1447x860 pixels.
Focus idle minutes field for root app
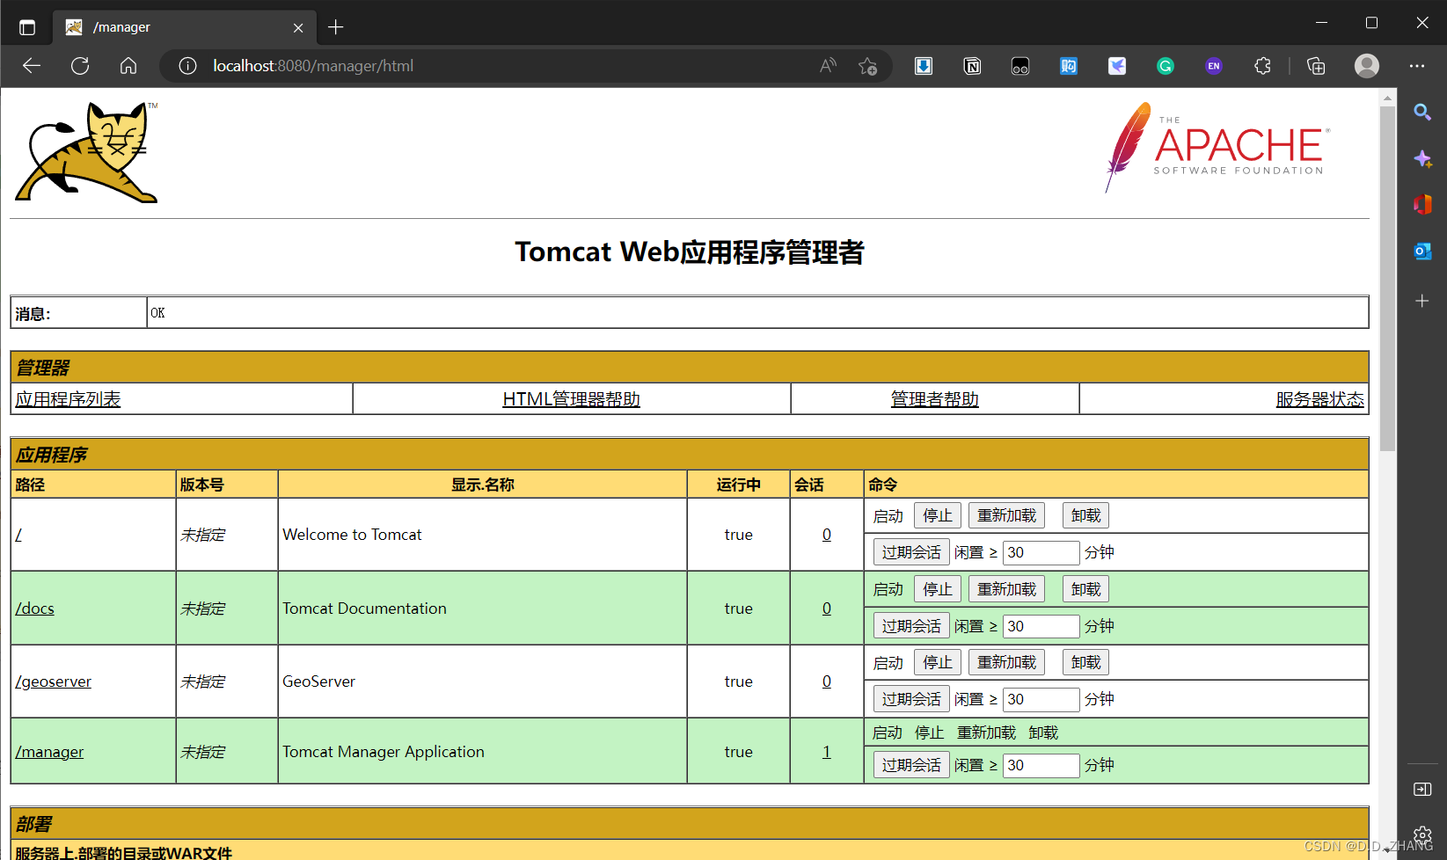(x=1041, y=552)
